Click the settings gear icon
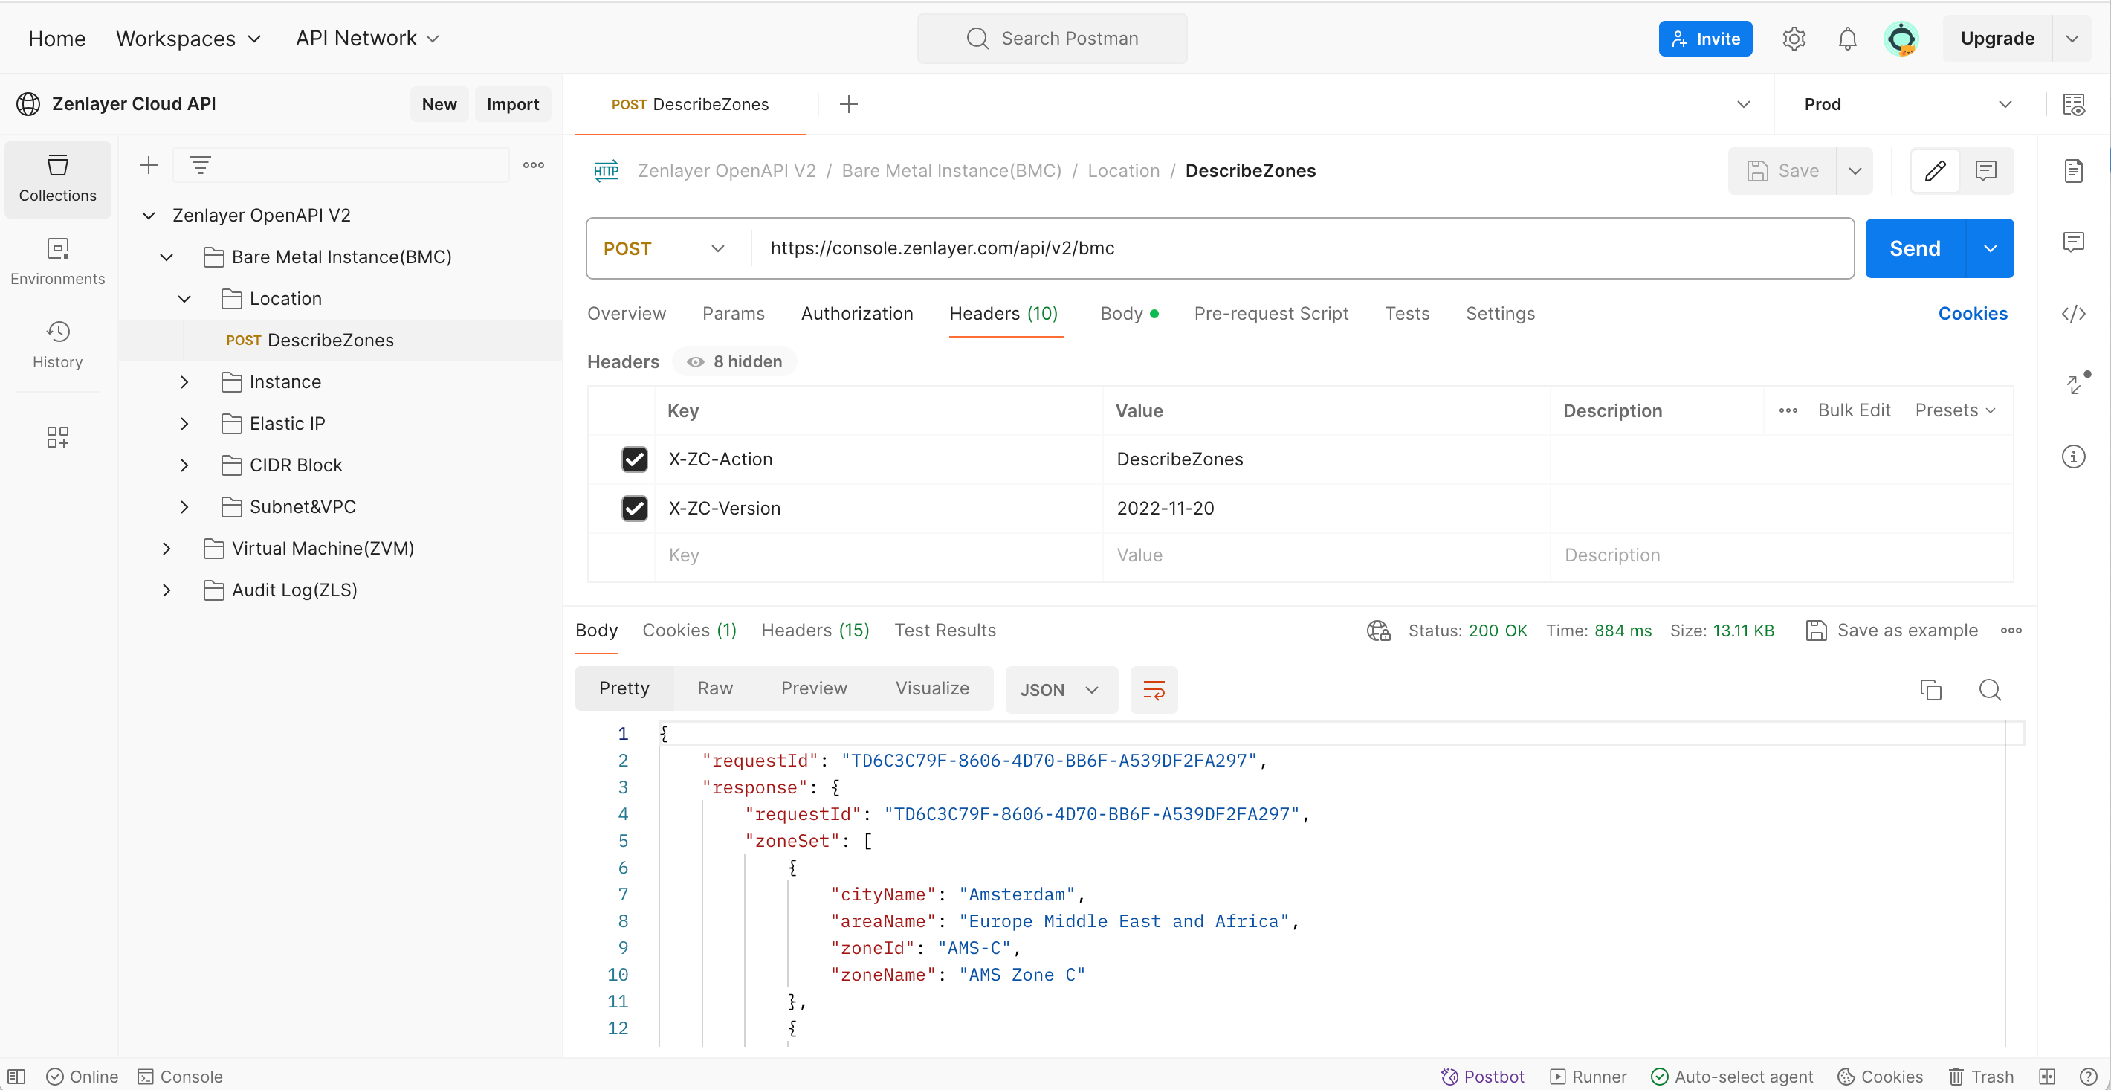 (1794, 39)
